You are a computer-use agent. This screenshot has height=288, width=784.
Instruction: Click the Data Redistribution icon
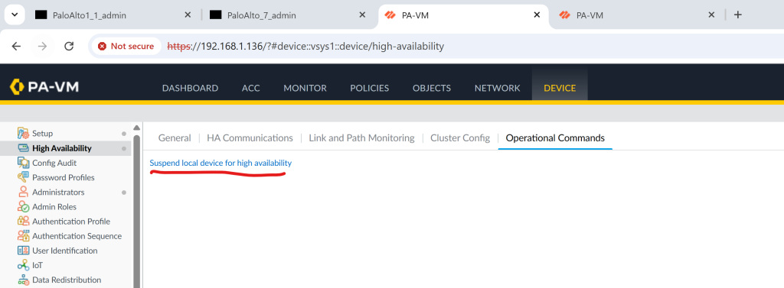[24, 280]
